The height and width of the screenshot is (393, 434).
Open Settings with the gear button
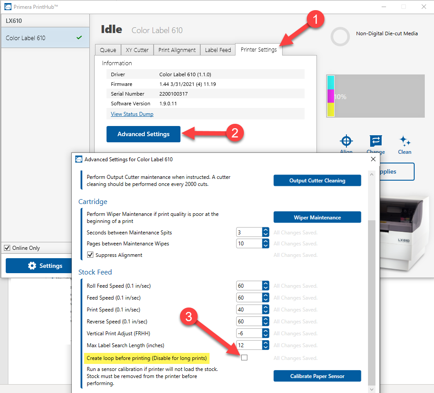[x=39, y=266]
